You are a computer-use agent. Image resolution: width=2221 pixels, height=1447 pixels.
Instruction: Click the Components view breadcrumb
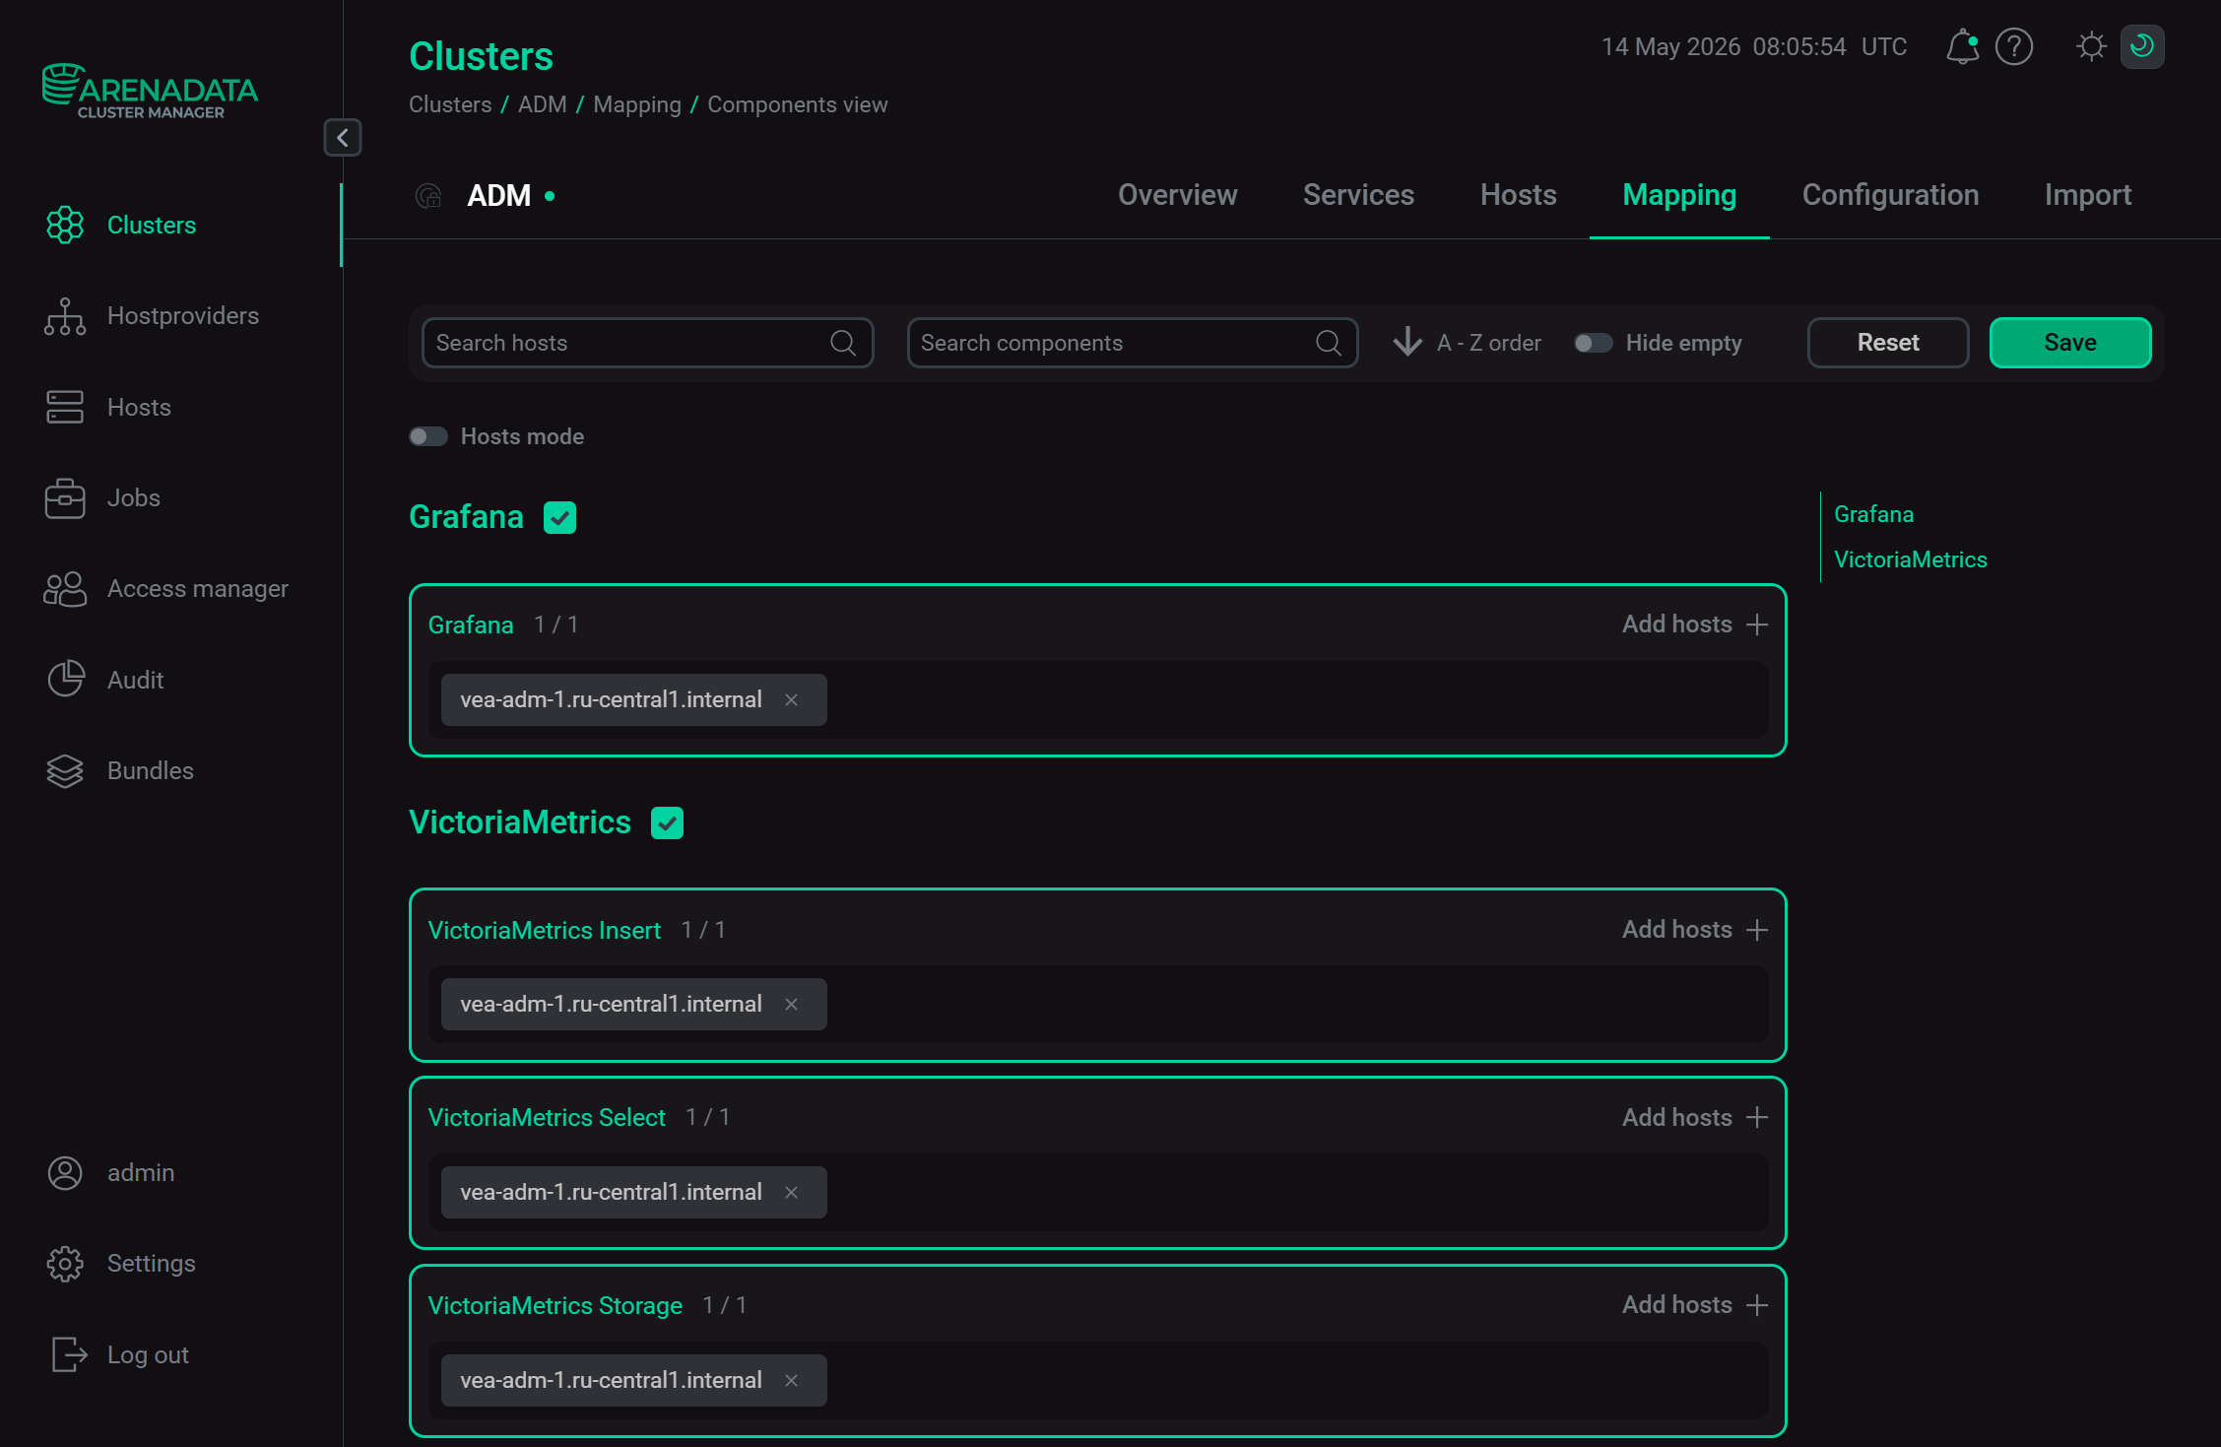tap(798, 104)
